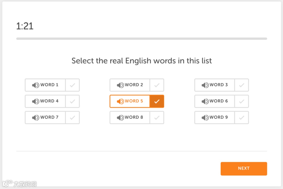Click the WORD 3 label text
283x189 pixels.
pos(219,85)
